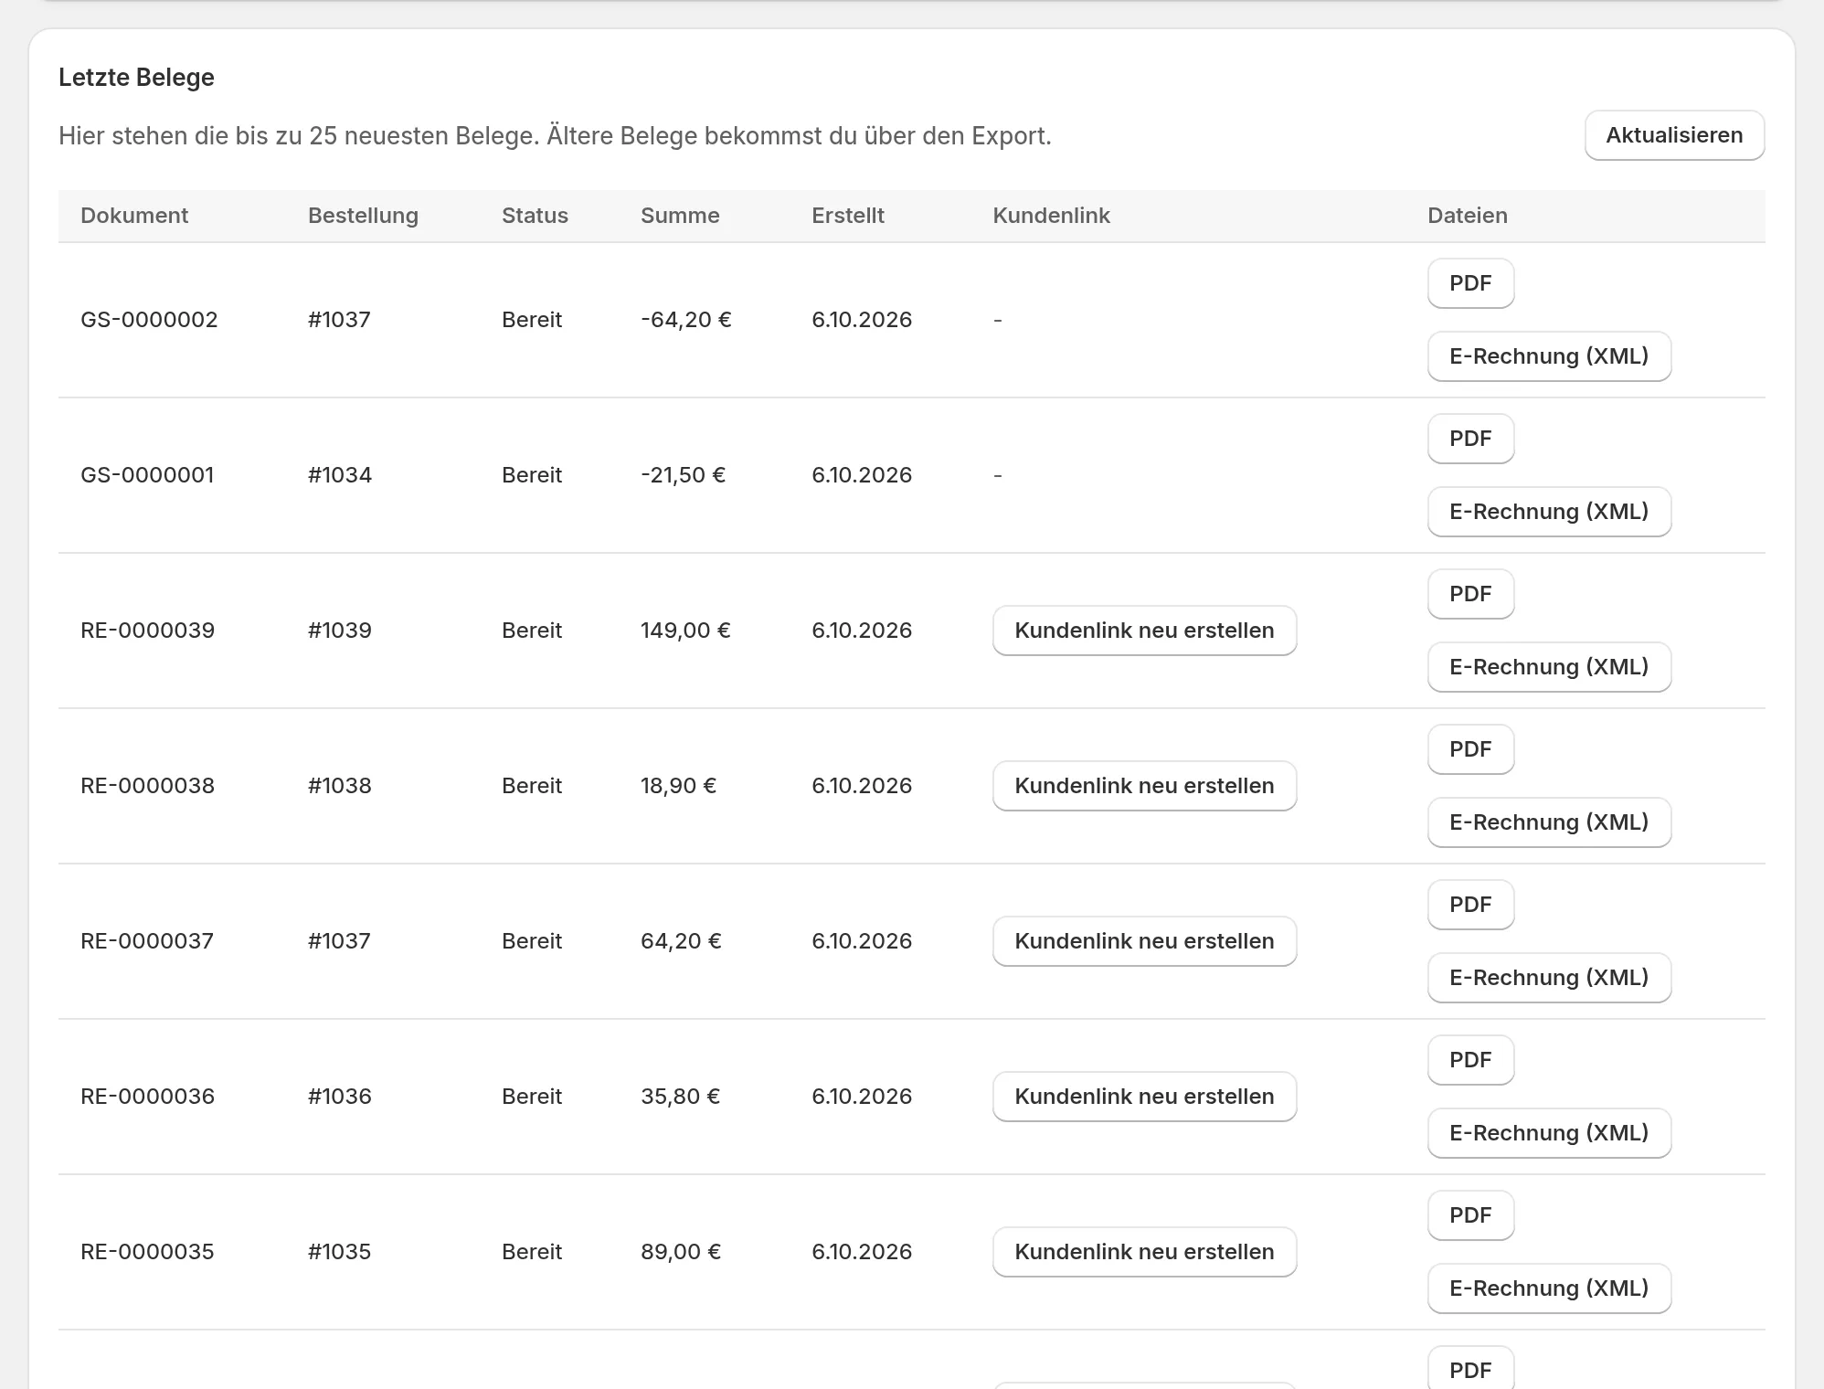This screenshot has width=1824, height=1389.
Task: Click the amount 149,00 €
Action: point(685,631)
